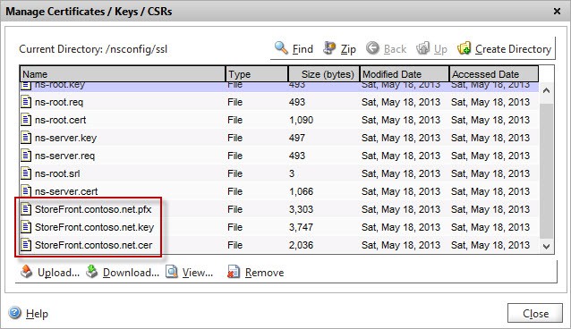
Task: Click the Up directory icon
Action: click(422, 47)
